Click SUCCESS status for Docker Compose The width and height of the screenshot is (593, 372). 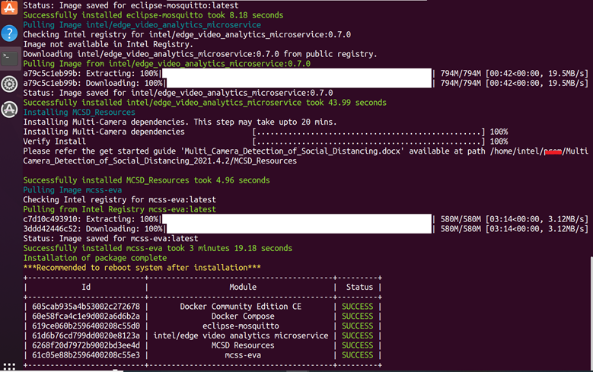[x=357, y=316]
